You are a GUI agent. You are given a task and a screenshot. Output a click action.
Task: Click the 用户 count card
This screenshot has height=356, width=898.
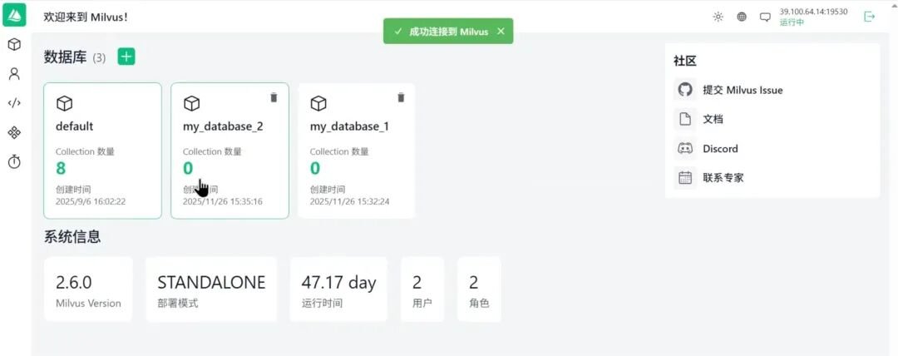[x=422, y=289]
